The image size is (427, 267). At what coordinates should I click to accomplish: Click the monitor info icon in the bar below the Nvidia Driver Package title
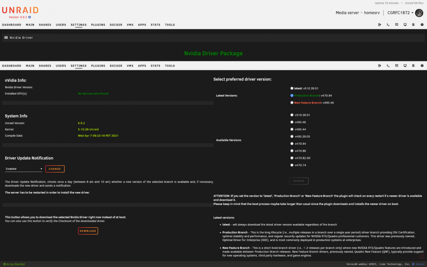tap(405, 66)
